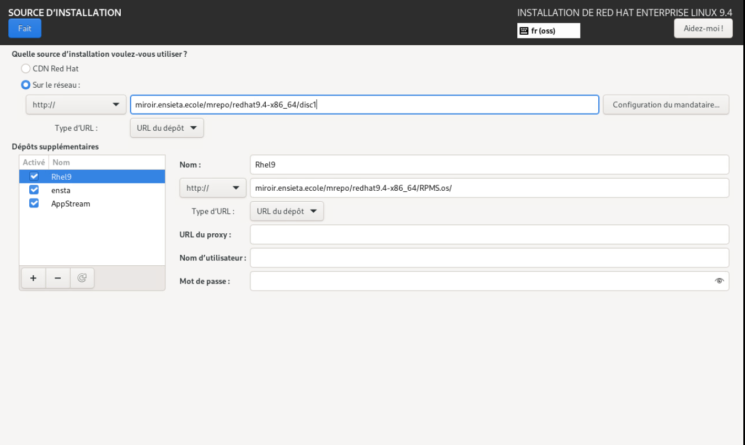The width and height of the screenshot is (745, 445).
Task: Click the Fait button
Action: [25, 28]
